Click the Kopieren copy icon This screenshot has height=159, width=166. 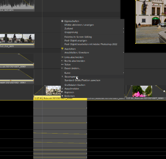point(62,92)
